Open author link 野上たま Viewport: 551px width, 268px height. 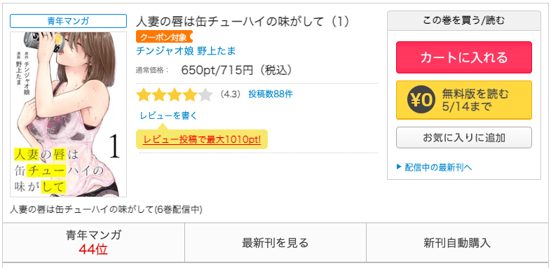(216, 51)
